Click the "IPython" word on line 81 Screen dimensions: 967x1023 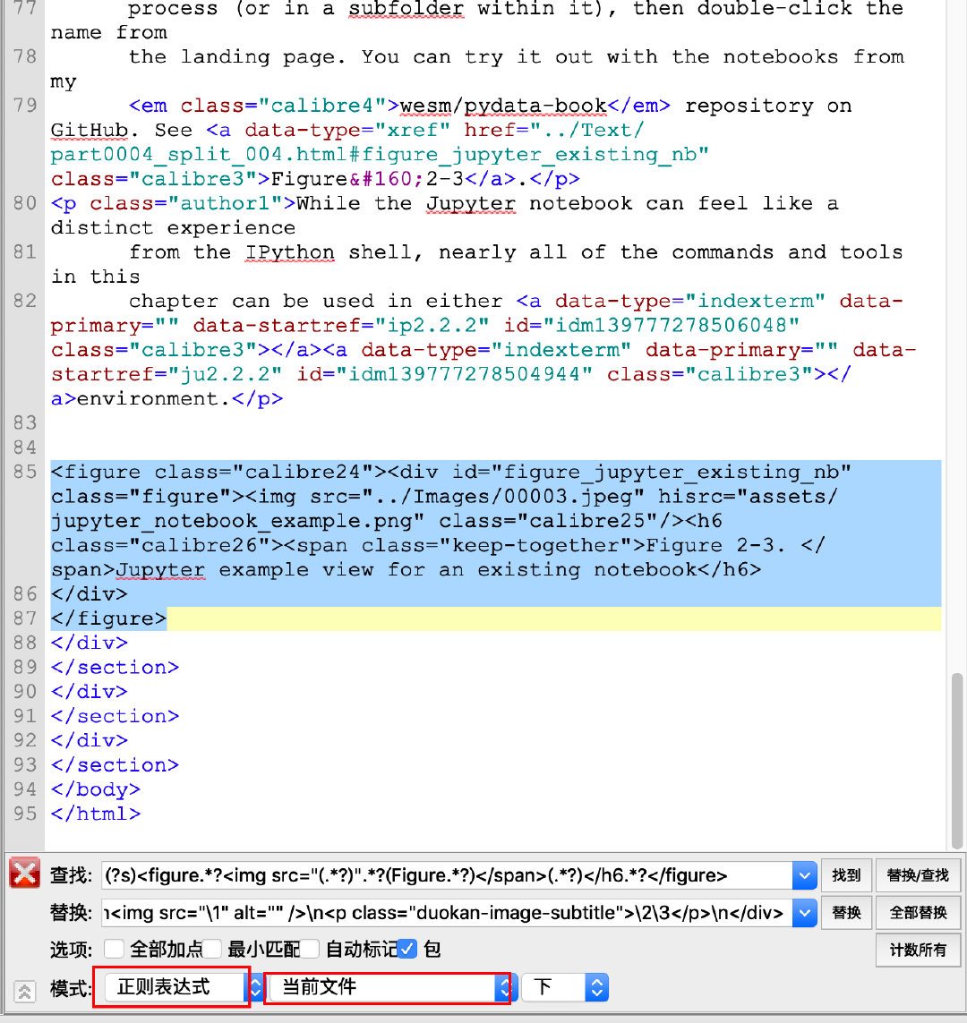[290, 252]
